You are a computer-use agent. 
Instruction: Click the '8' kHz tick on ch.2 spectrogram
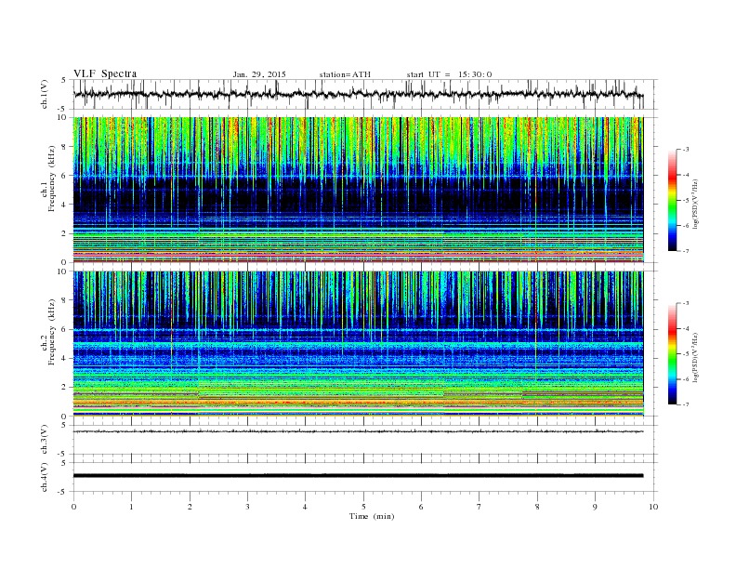(64, 300)
